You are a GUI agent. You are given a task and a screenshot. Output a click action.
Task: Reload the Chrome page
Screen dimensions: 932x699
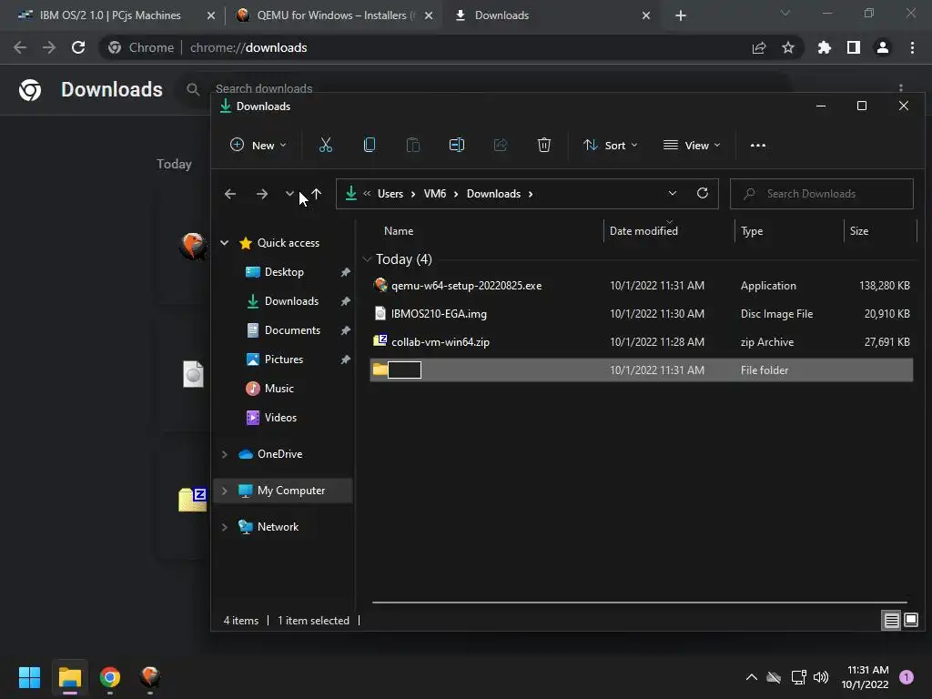[78, 47]
